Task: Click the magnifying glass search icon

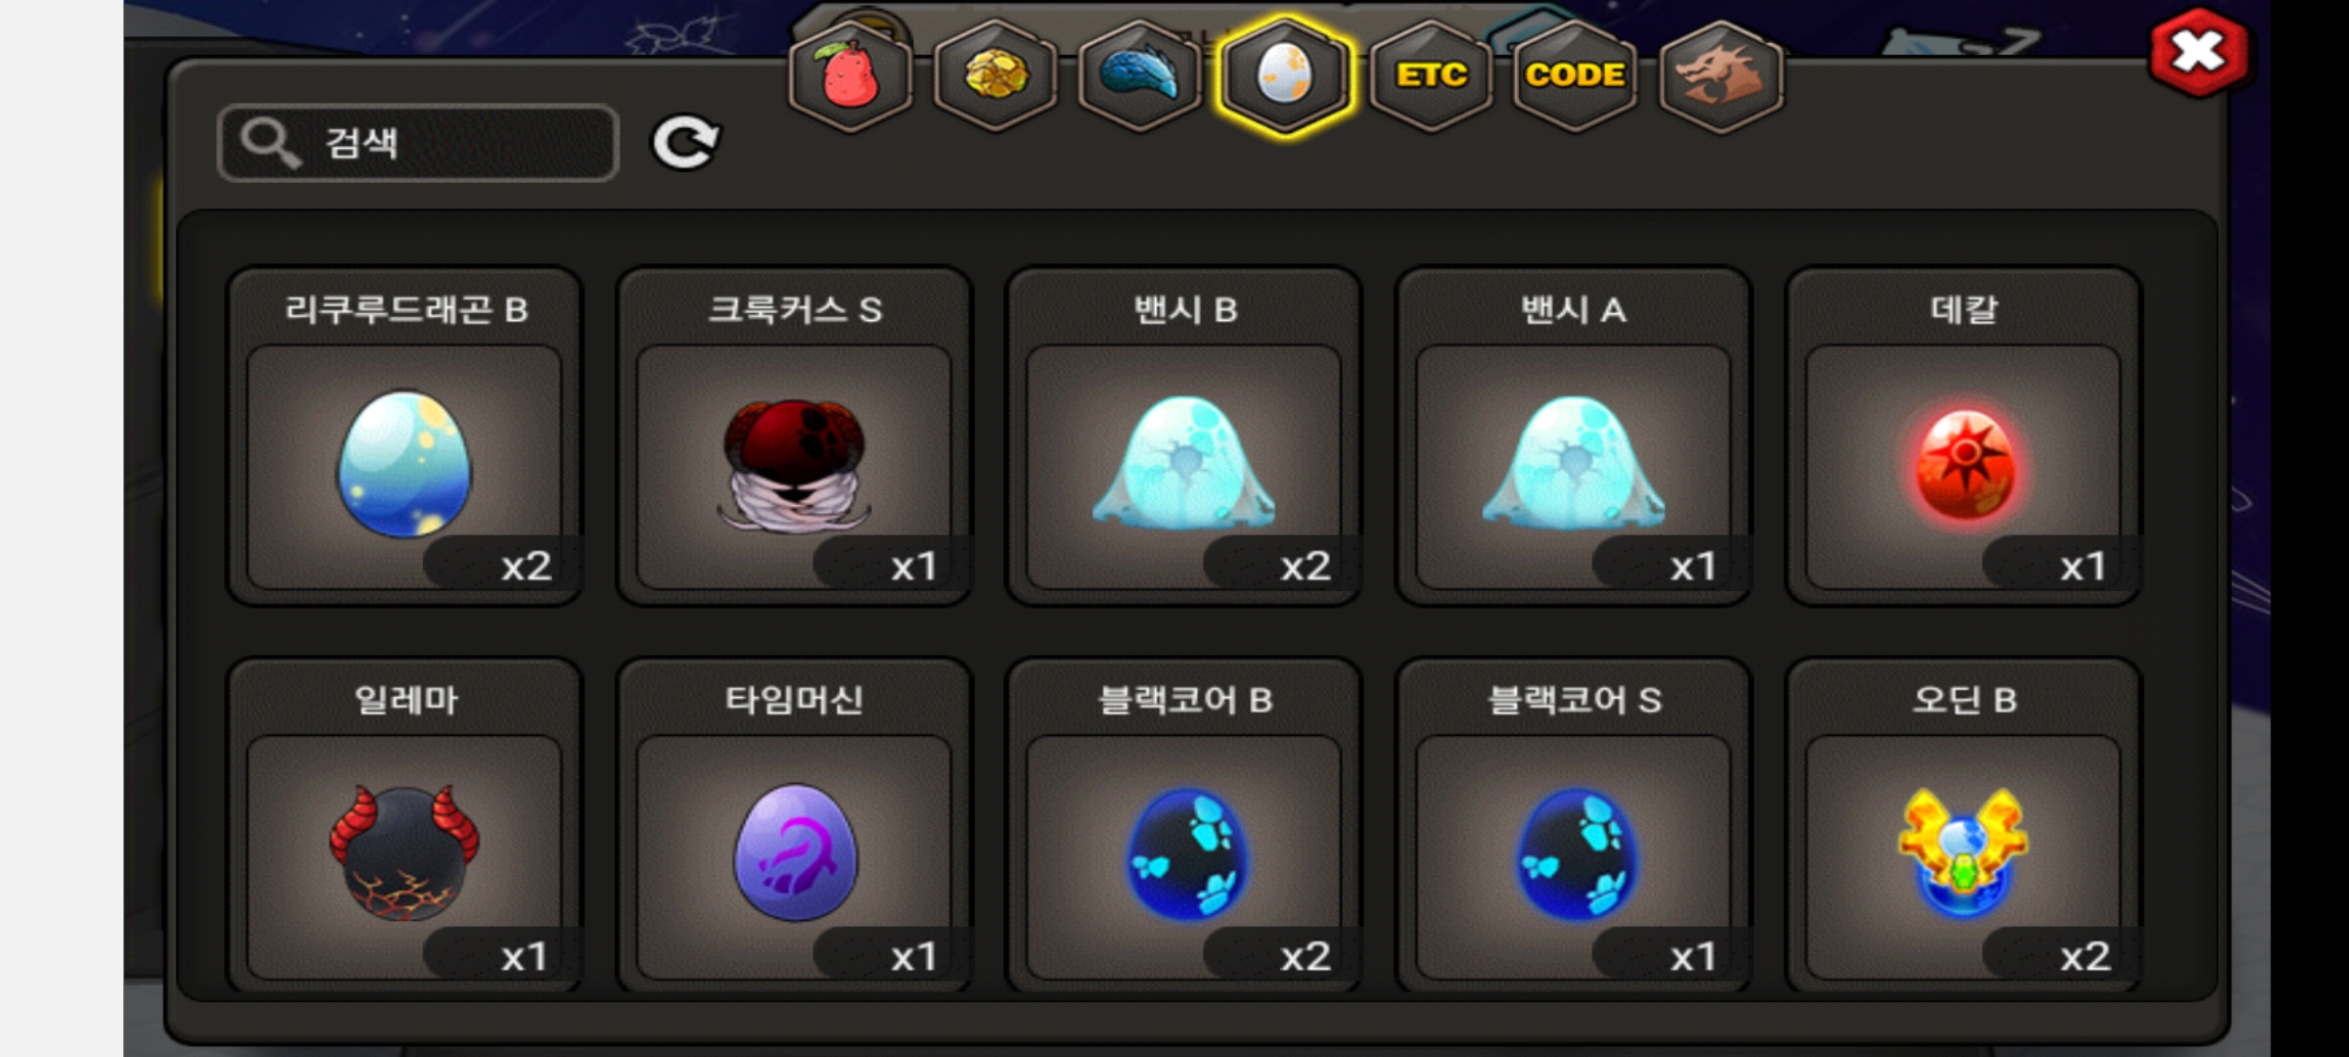Action: pyautogui.click(x=269, y=143)
